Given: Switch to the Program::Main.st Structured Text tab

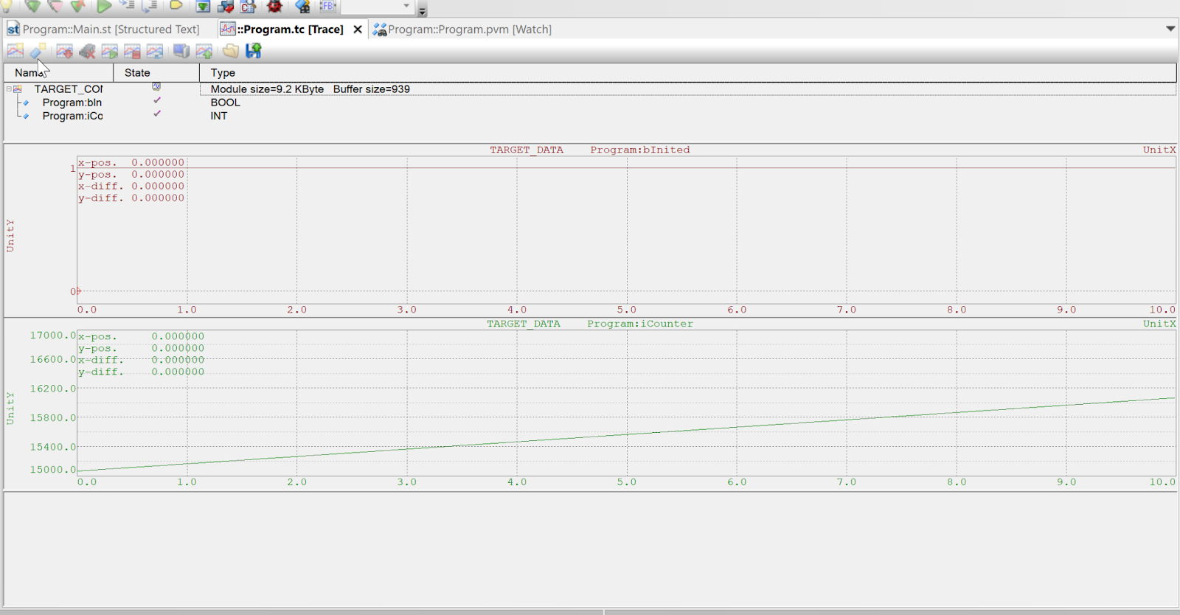Looking at the screenshot, I should pos(103,29).
